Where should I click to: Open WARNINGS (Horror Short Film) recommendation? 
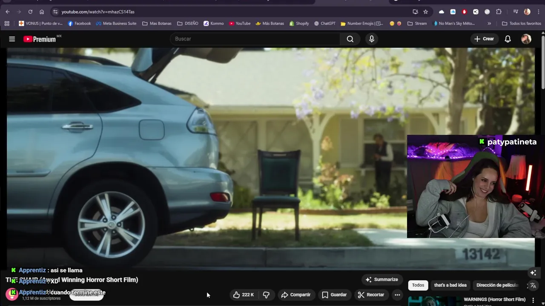click(494, 300)
